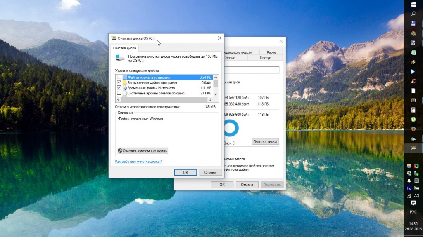This screenshot has height=237, width=423.
Task: Click the '11,8 ГБ' free space value
Action: tap(262, 104)
